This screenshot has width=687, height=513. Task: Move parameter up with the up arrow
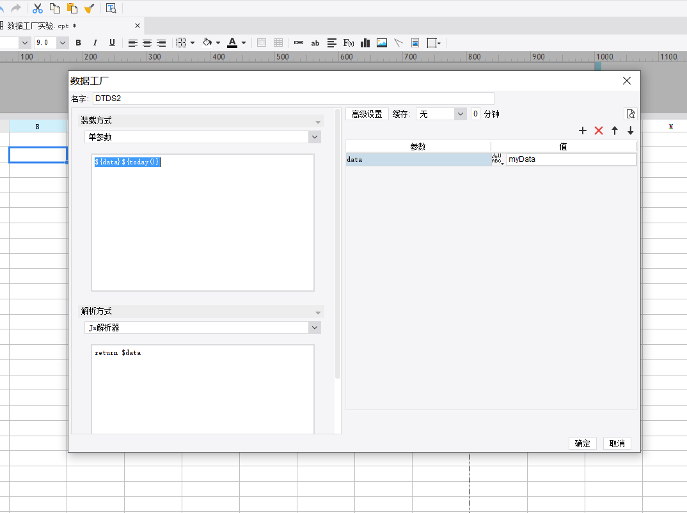coord(615,130)
